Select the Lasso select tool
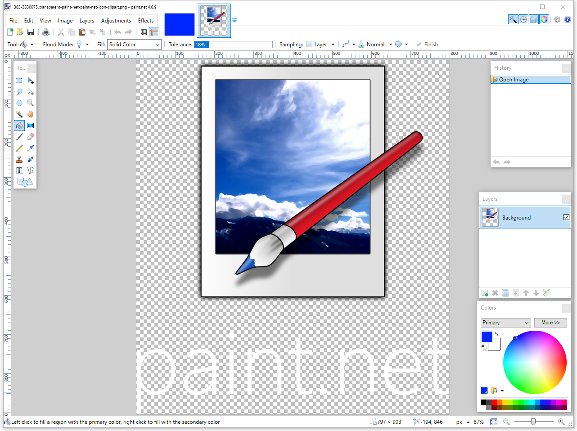 coord(19,92)
